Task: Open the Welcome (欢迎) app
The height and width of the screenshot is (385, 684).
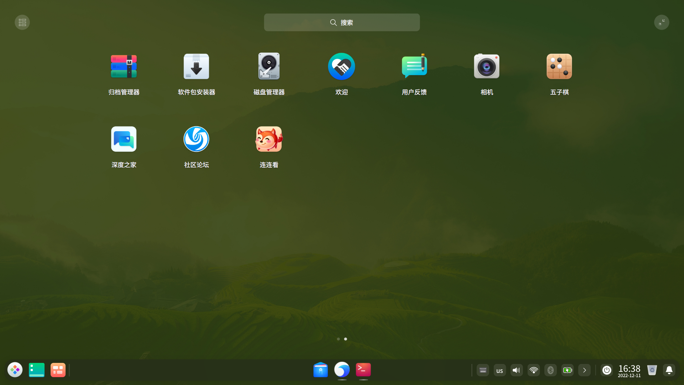Action: pos(341,67)
